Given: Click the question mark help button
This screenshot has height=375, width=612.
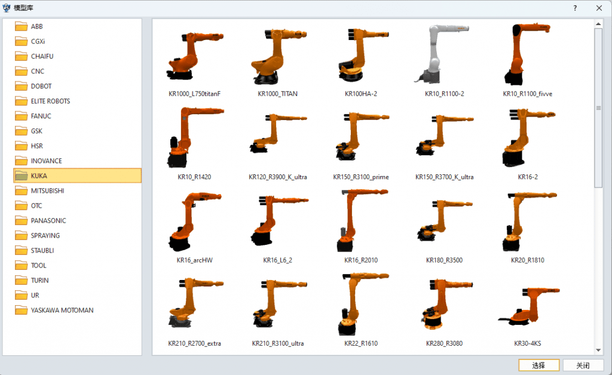Looking at the screenshot, I should (x=575, y=8).
